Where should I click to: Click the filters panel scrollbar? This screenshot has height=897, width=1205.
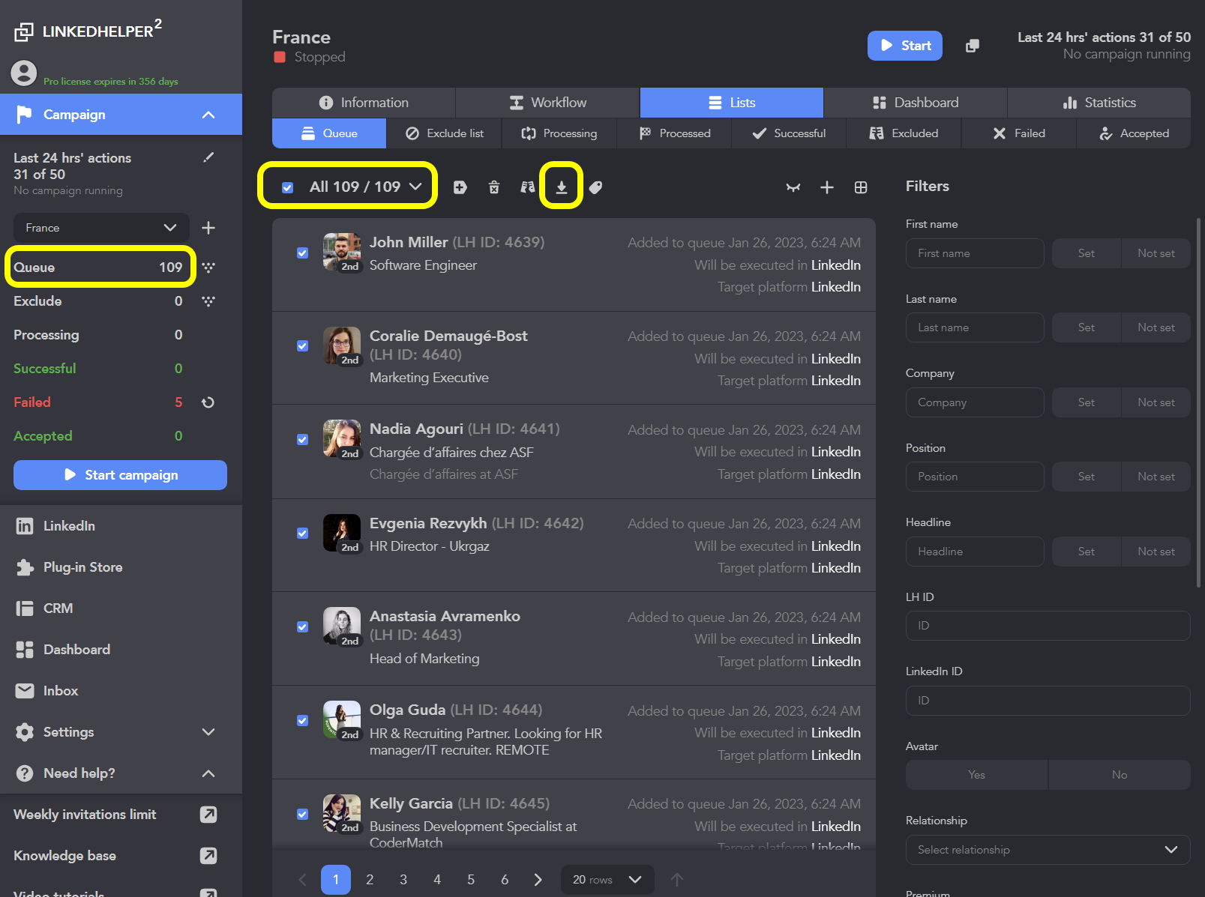coord(1199,402)
